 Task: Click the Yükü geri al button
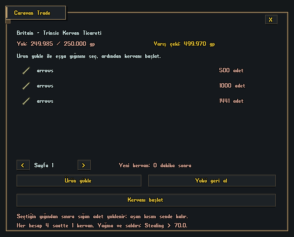tap(212, 181)
